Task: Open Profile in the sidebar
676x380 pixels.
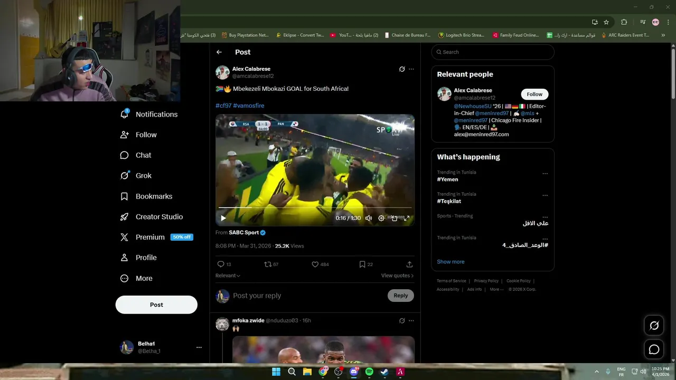Action: (x=138, y=258)
